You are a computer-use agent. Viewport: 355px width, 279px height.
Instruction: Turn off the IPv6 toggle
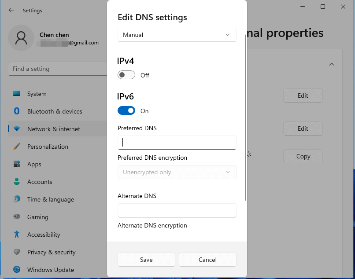126,111
